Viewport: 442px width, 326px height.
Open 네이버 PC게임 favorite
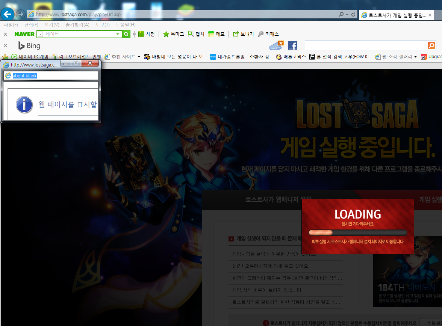point(30,57)
